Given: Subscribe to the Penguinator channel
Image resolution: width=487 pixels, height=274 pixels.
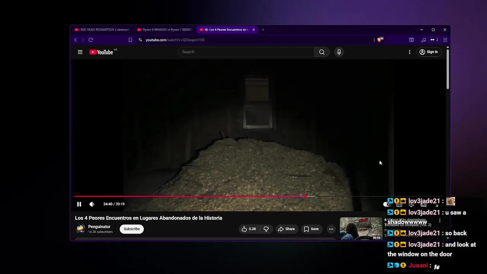Looking at the screenshot, I should point(132,229).
